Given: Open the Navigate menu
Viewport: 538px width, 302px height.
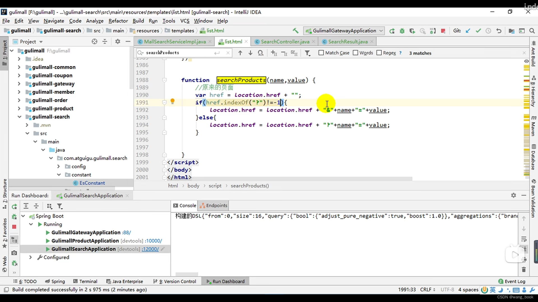Looking at the screenshot, I should pos(54,21).
